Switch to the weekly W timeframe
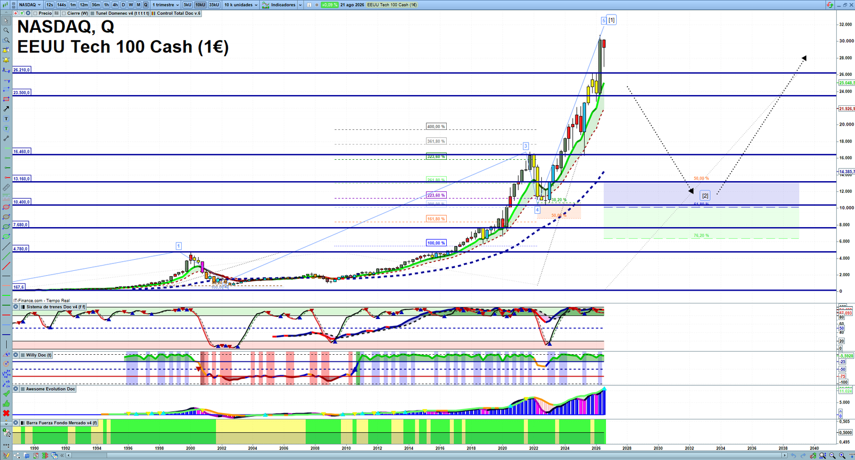 click(130, 5)
